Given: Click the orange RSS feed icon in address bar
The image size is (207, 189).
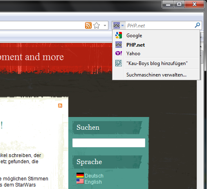Looking at the screenshot, I should pos(88,25).
